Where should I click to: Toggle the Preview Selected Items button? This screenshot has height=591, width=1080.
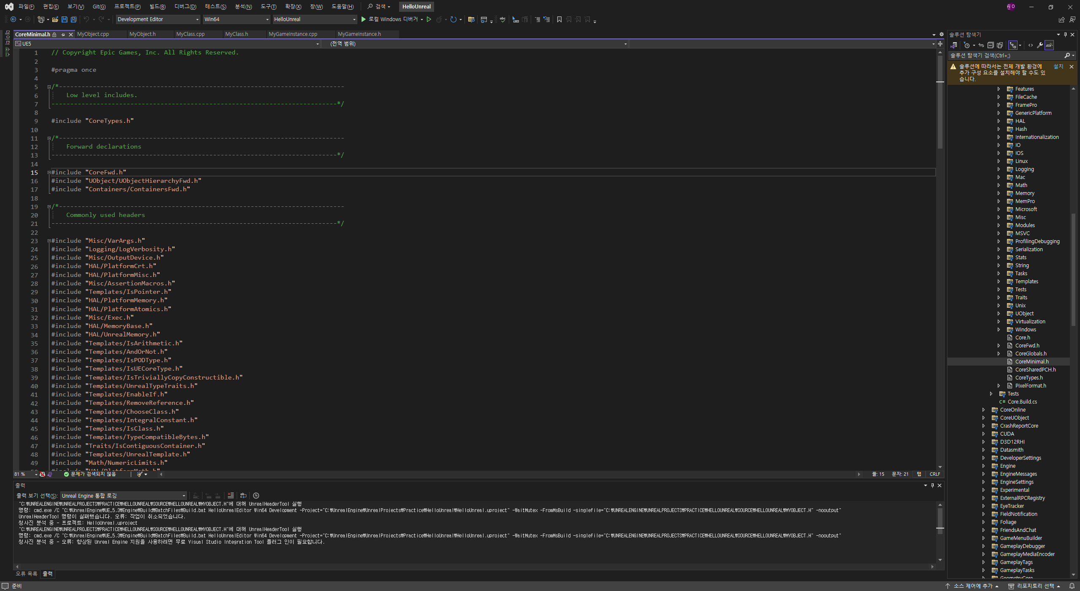(1049, 45)
